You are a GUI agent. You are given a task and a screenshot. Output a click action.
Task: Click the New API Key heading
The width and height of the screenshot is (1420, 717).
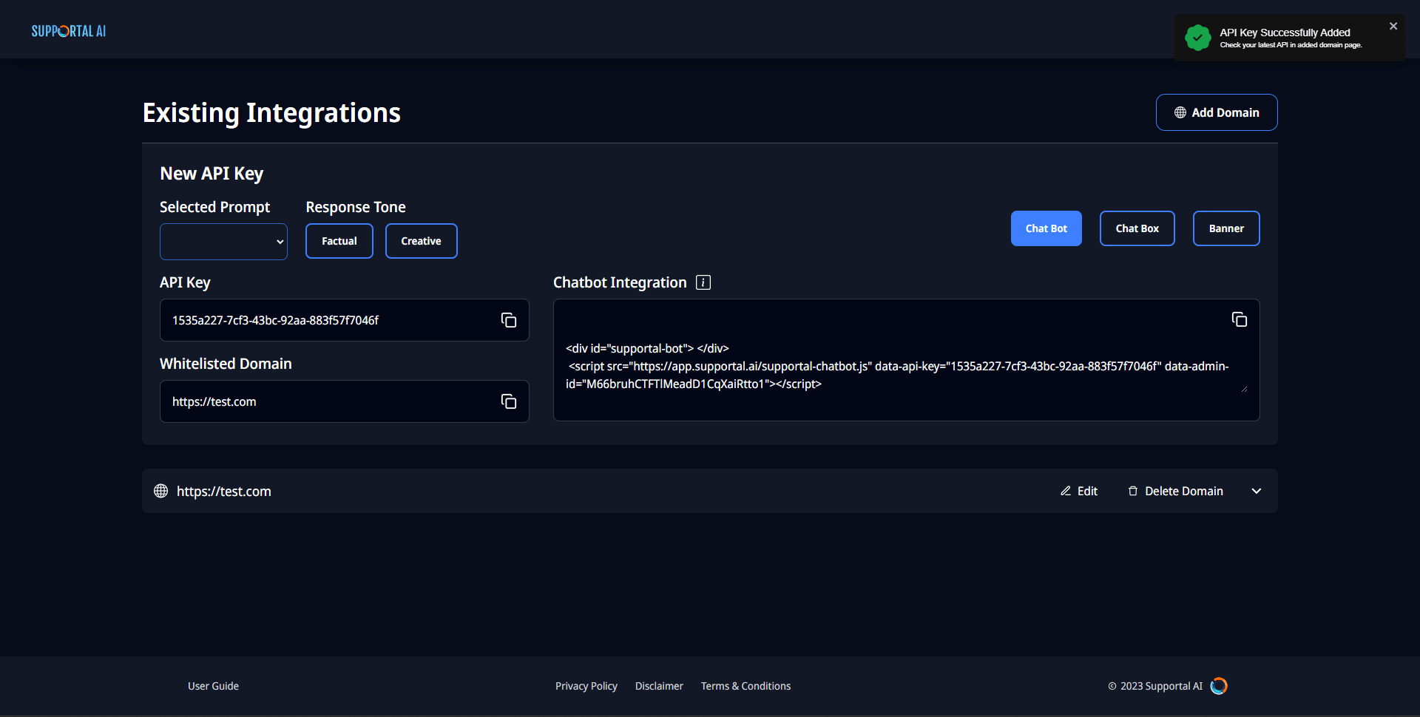(x=212, y=174)
